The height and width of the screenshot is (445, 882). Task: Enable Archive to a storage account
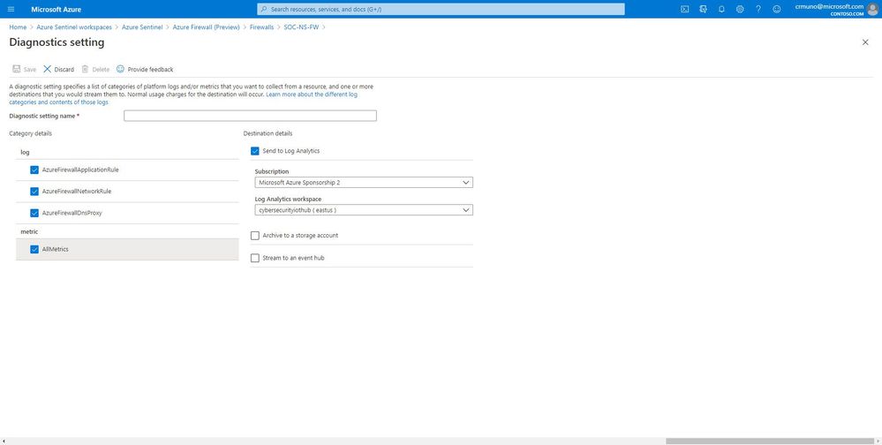coord(255,236)
